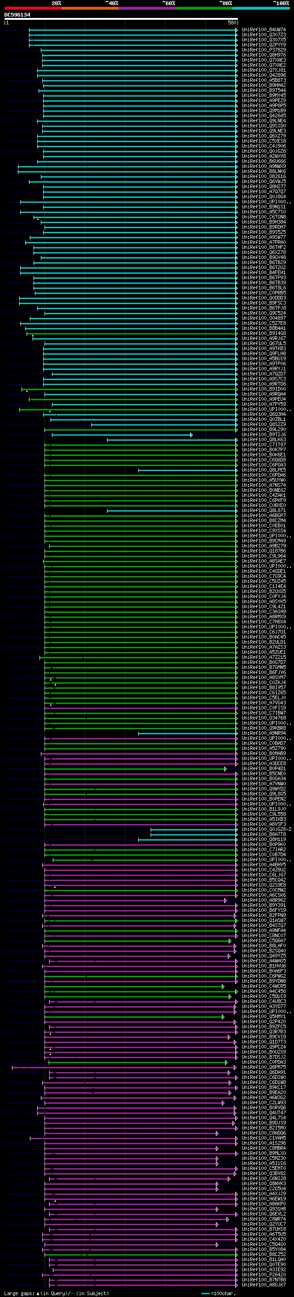Open hit UniRef100_B4UW74
The height and width of the screenshot is (1297, 294).
pos(264,30)
